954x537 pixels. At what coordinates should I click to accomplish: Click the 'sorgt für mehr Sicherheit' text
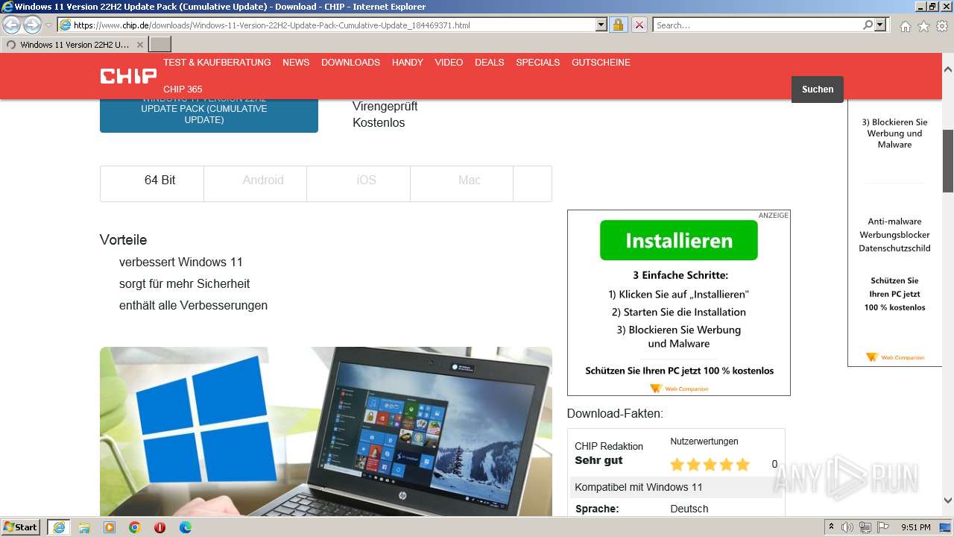pyautogui.click(x=184, y=284)
